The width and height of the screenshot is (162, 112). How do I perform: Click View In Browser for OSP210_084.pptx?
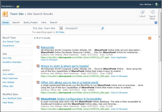(x=119, y=93)
